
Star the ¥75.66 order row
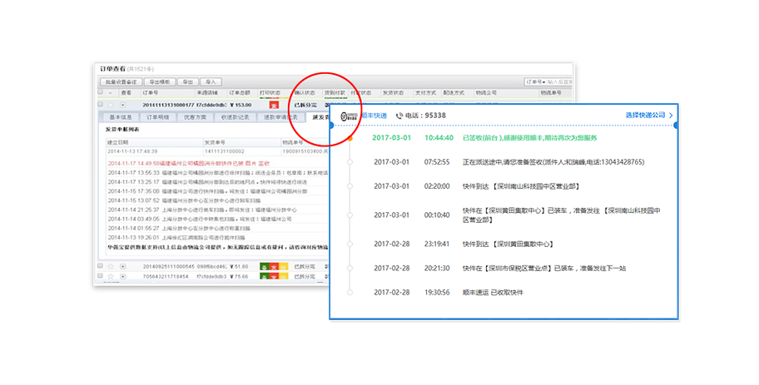point(111,277)
